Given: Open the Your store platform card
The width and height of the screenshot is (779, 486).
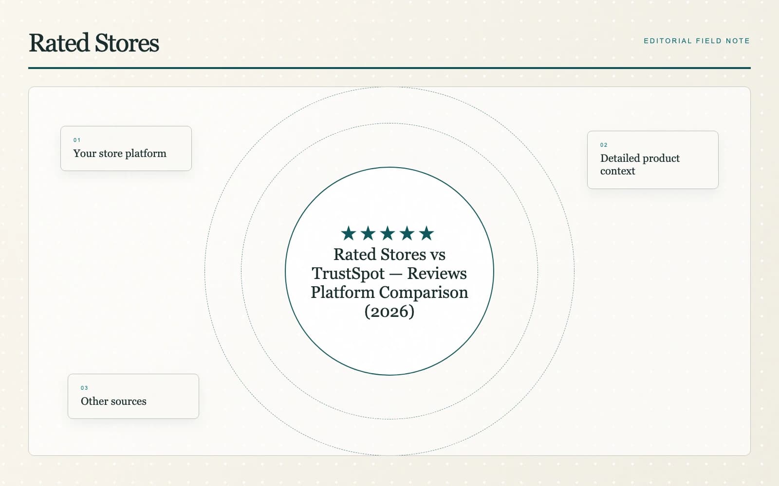Looking at the screenshot, I should (x=126, y=148).
